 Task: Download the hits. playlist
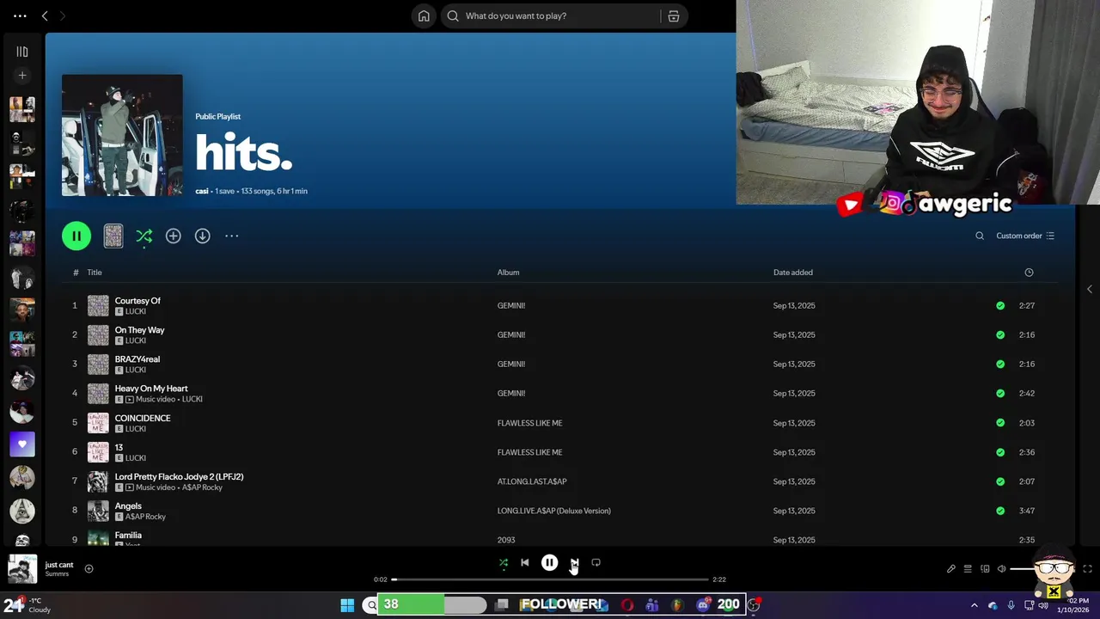pos(203,236)
